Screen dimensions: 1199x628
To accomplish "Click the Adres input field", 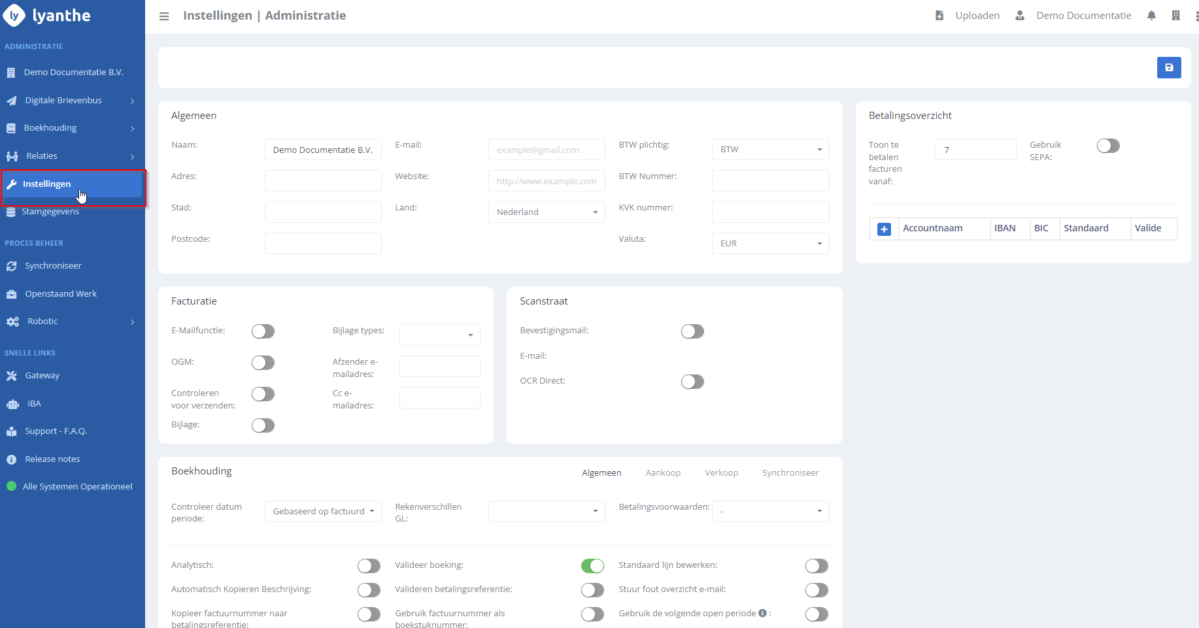I will tap(323, 181).
